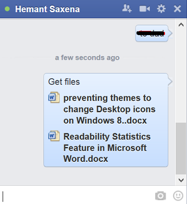The height and width of the screenshot is (204, 187).
Task: Open Hemant Saxena's profile from chat title
Action: [x=47, y=9]
